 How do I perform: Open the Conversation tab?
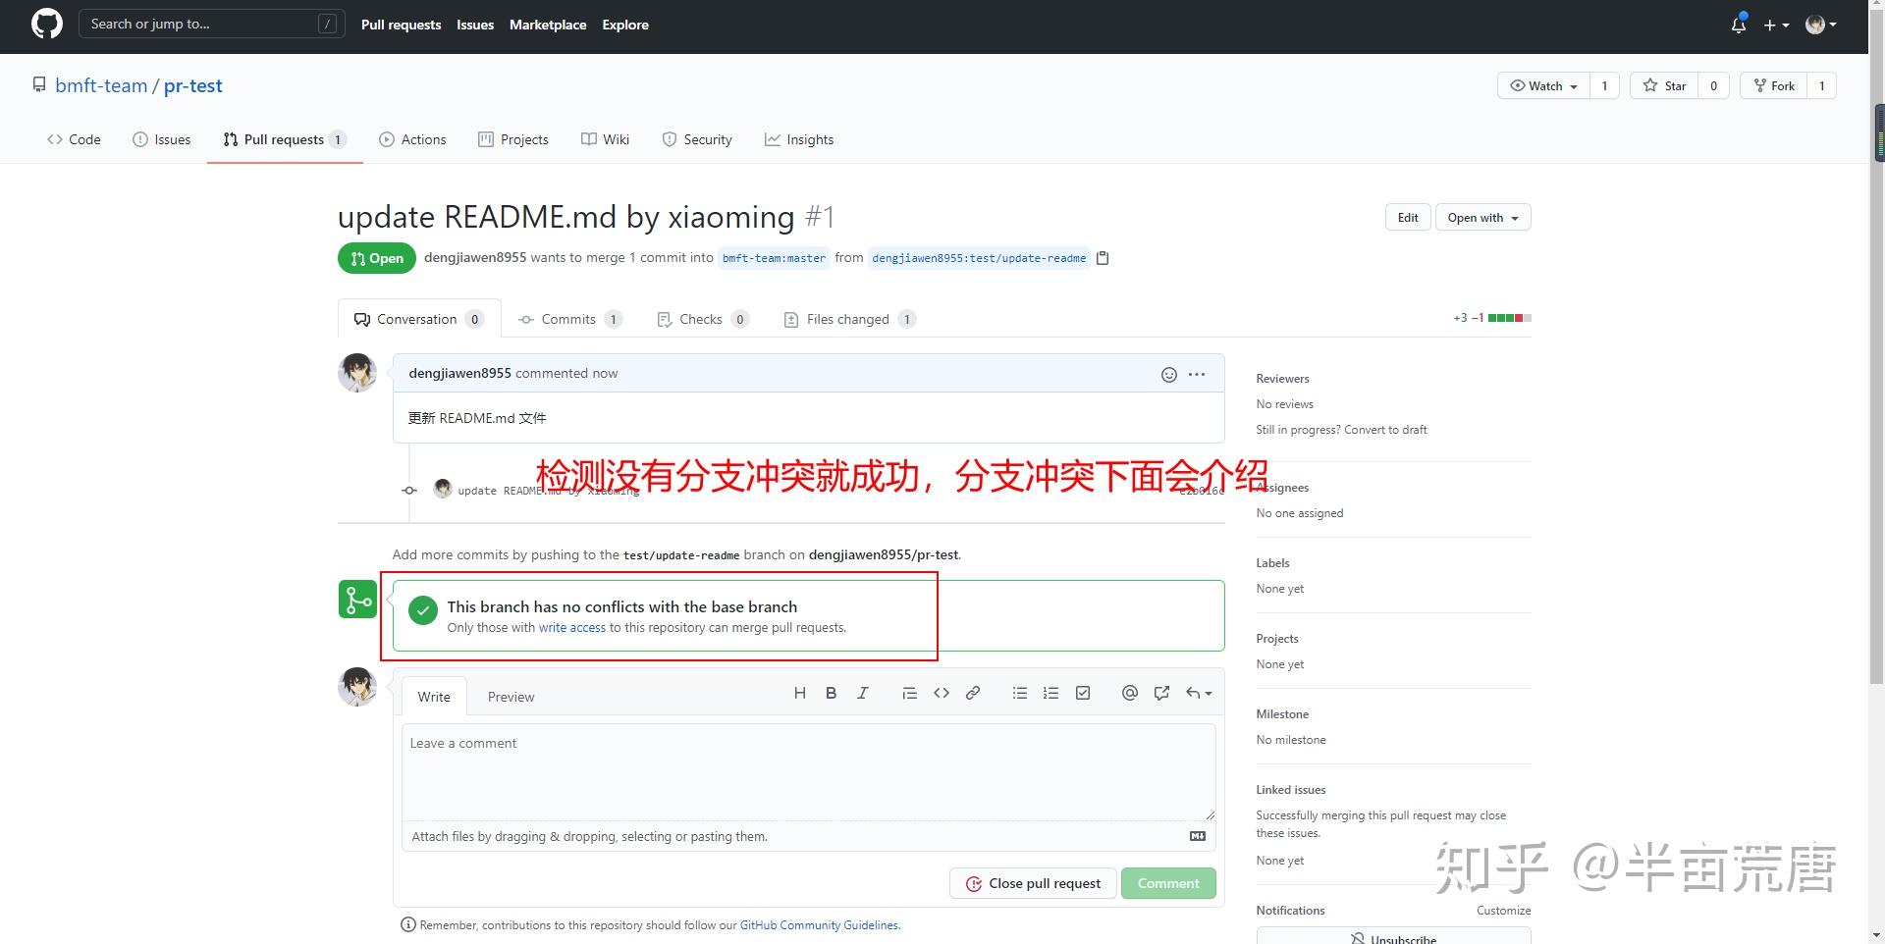(419, 319)
